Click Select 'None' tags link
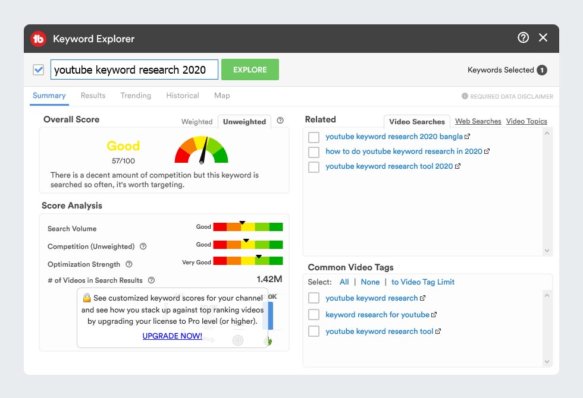Viewport: 583px width, 398px height. click(370, 282)
